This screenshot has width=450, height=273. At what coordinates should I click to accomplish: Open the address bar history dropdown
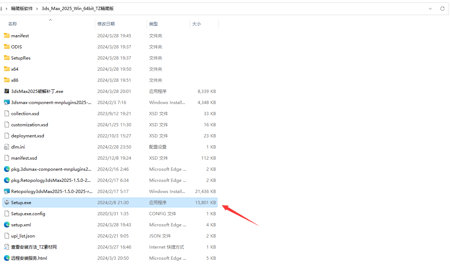tap(430, 9)
